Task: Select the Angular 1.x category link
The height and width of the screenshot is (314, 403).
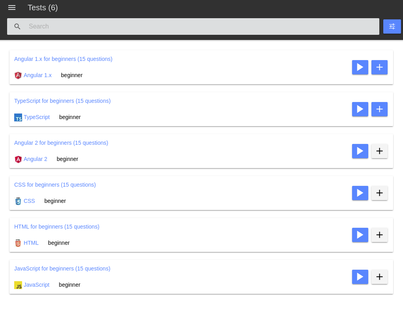Action: (x=37, y=75)
